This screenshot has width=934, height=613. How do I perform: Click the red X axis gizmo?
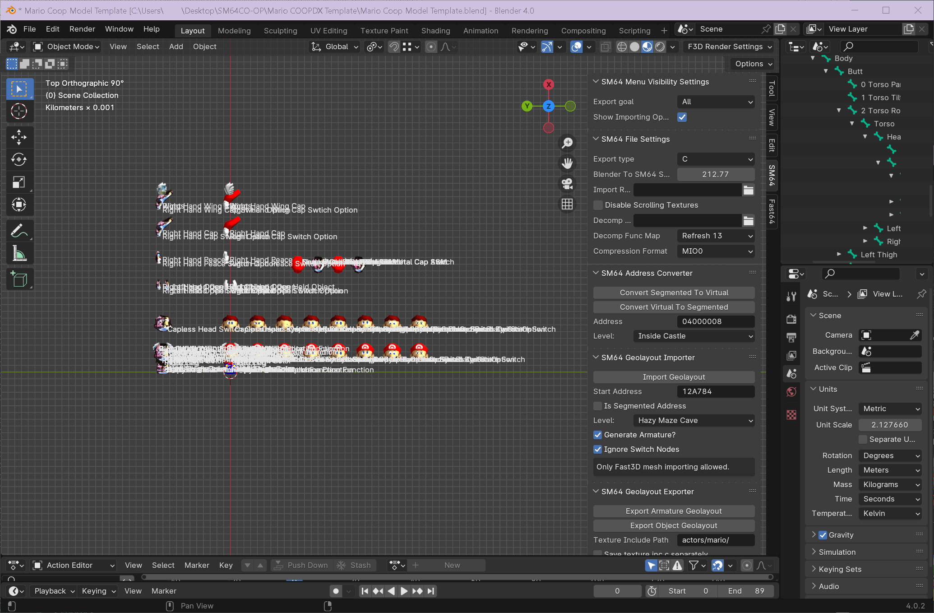tap(549, 84)
